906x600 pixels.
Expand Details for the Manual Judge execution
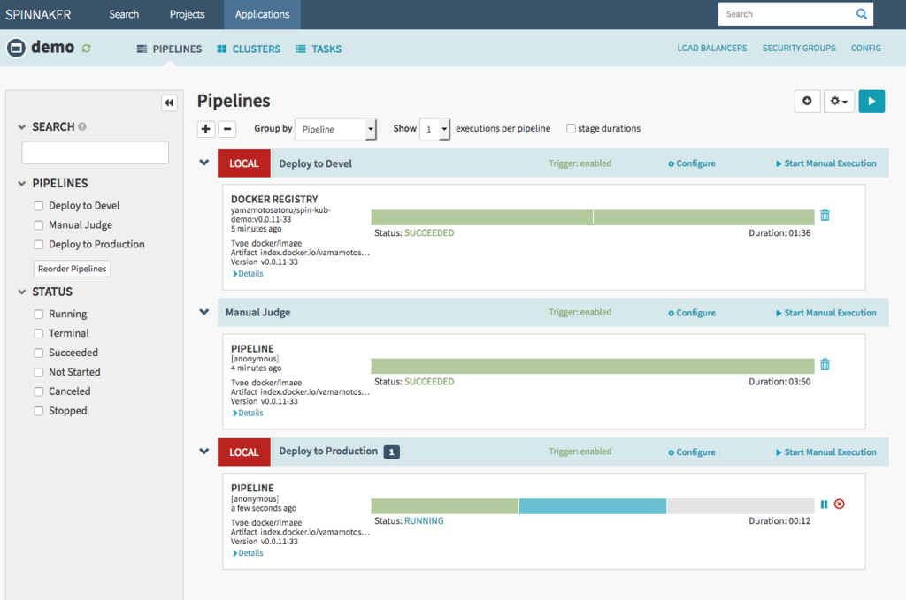pos(248,413)
